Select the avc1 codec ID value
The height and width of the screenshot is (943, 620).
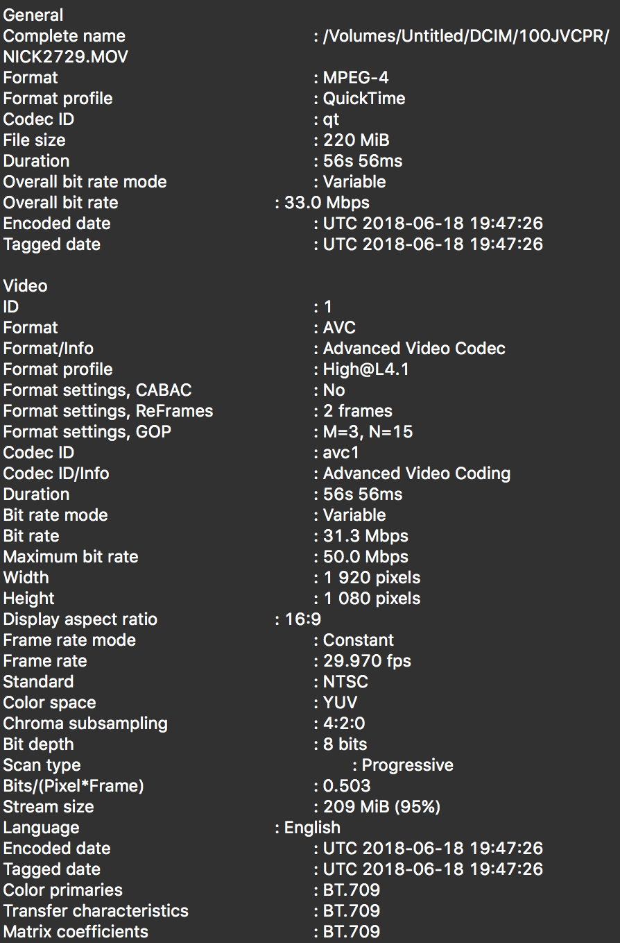tap(341, 453)
